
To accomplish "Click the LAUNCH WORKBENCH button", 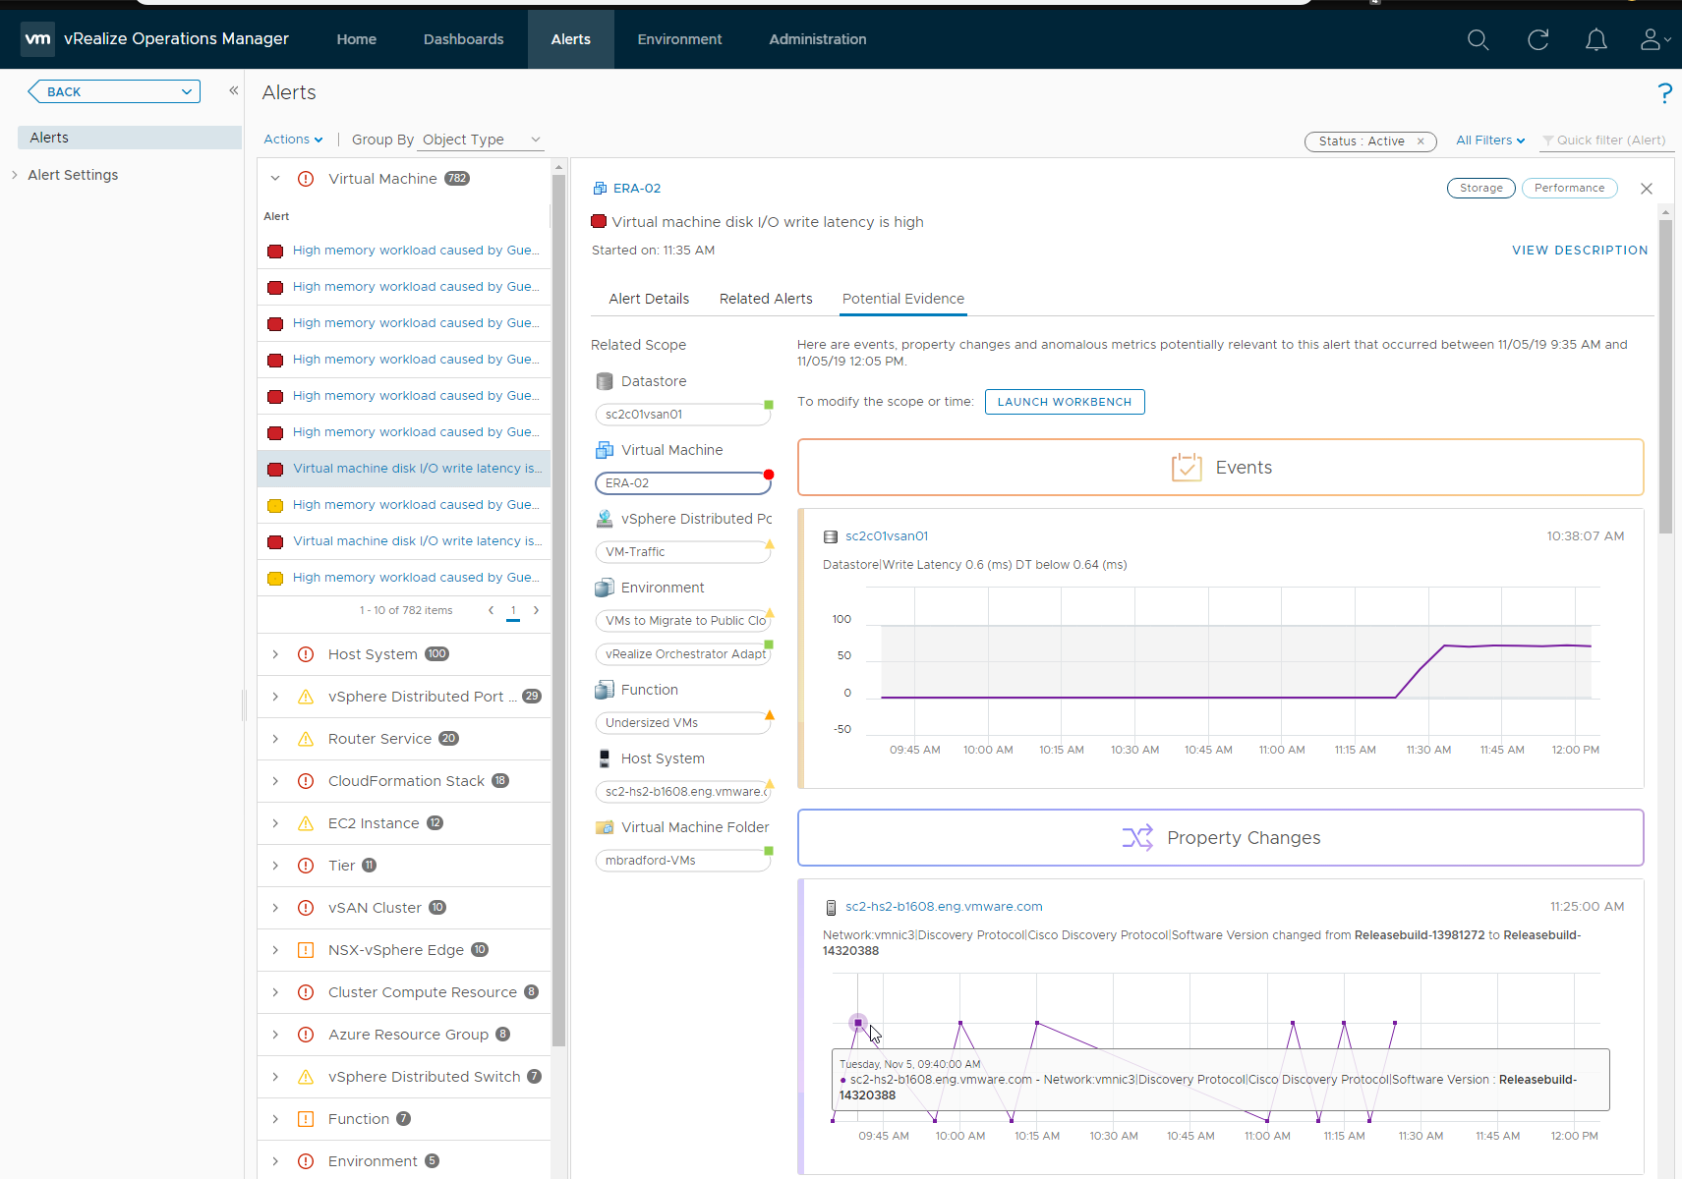I will [x=1065, y=402].
